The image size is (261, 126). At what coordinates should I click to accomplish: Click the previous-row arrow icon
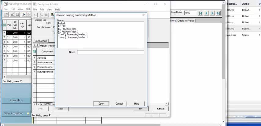[207, 13]
